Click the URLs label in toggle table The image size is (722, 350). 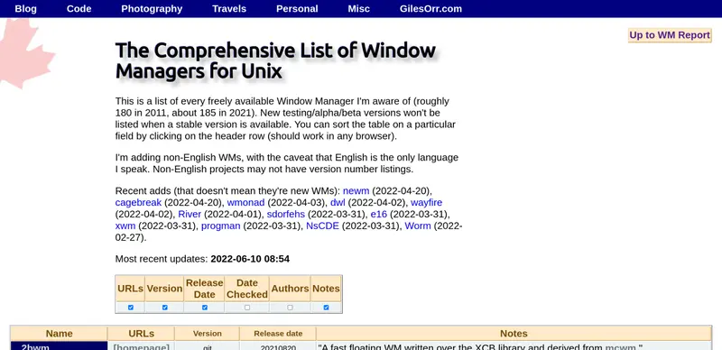pyautogui.click(x=130, y=289)
